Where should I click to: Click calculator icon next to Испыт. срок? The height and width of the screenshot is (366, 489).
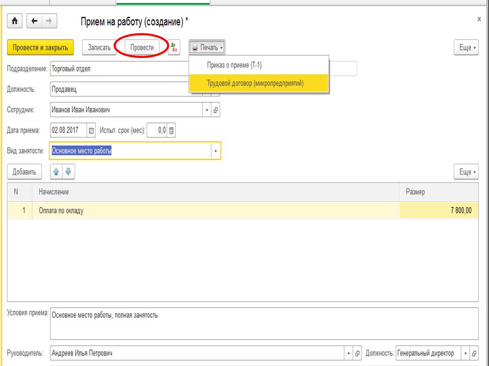point(172,131)
